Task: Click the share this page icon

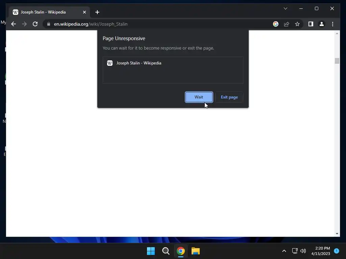Action: point(287,24)
